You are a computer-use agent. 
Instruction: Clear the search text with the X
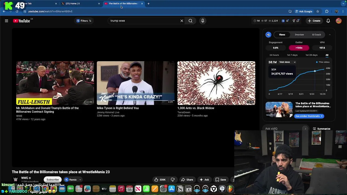(x=182, y=21)
